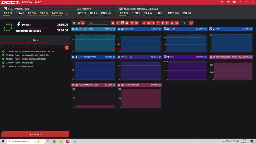
Task: Toggle the Core 0 Clock graph display
Action: tap(211, 57)
